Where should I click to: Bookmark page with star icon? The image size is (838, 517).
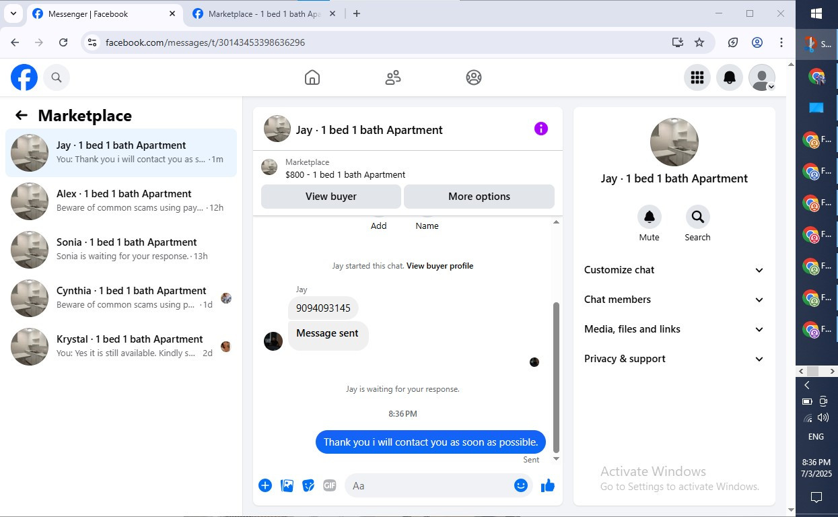coord(699,42)
